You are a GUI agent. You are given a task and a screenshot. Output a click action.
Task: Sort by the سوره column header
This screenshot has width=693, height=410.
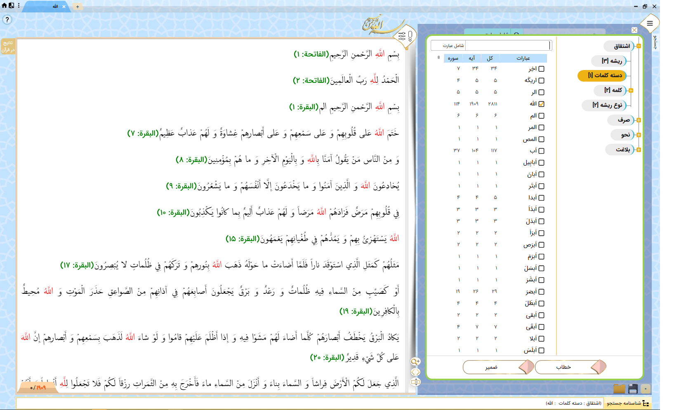pyautogui.click(x=453, y=59)
